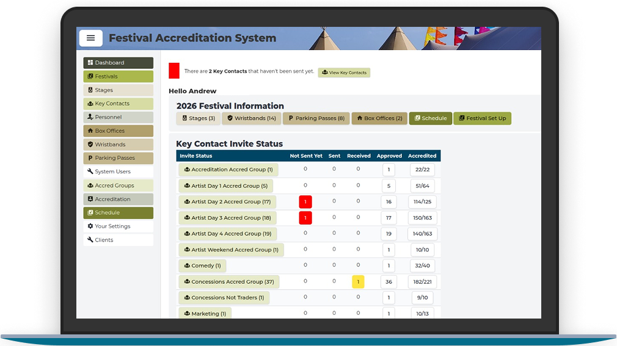Open Concessions Not Traders (1) group
Image resolution: width=617 pixels, height=346 pixels.
(x=224, y=298)
